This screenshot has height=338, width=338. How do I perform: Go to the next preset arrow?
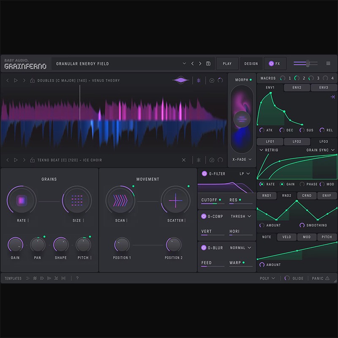[x=200, y=63]
